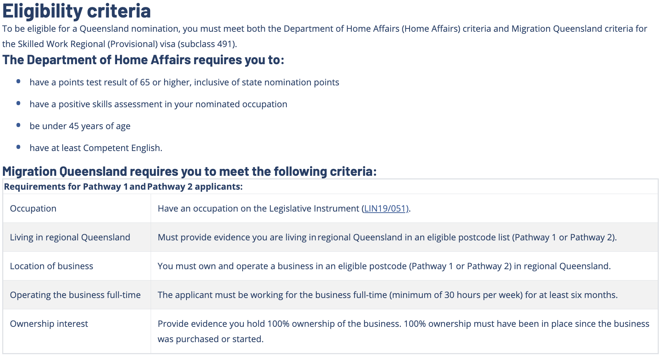The image size is (661, 356).
Task: Open the LIN19/051 Legislative Instrument link
Action: pyautogui.click(x=386, y=209)
